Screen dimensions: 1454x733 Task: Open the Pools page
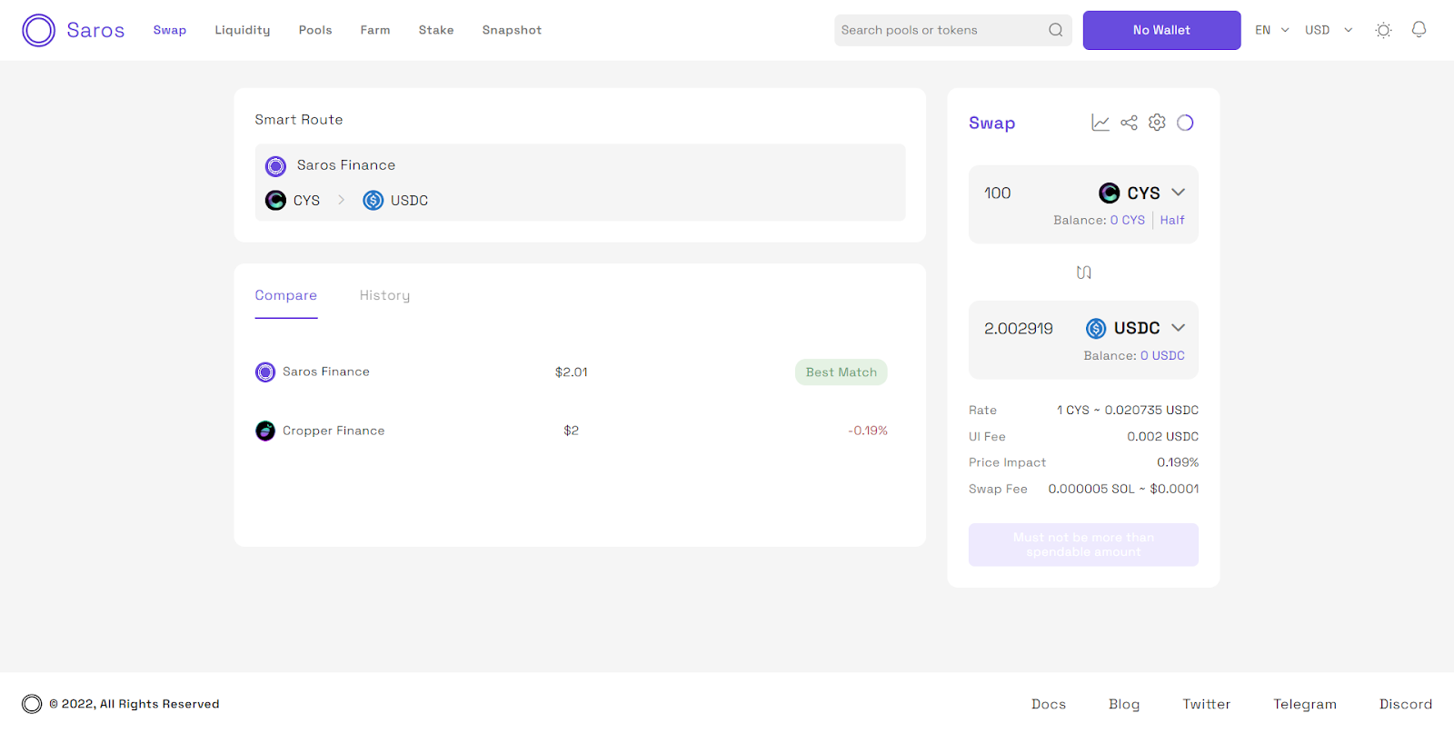[315, 30]
